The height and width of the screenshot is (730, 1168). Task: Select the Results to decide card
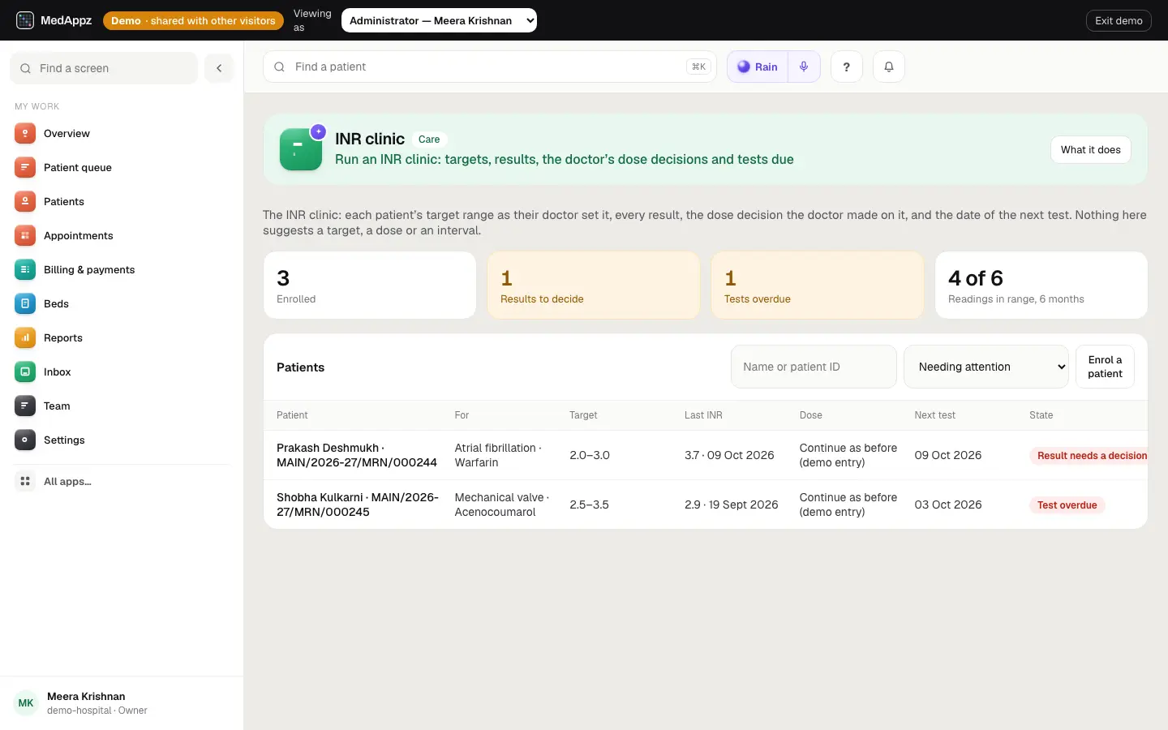[x=594, y=286]
